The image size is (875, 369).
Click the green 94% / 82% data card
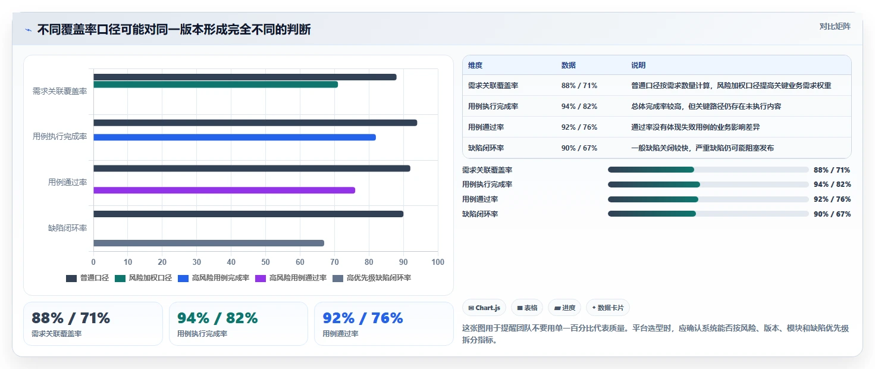click(x=239, y=324)
